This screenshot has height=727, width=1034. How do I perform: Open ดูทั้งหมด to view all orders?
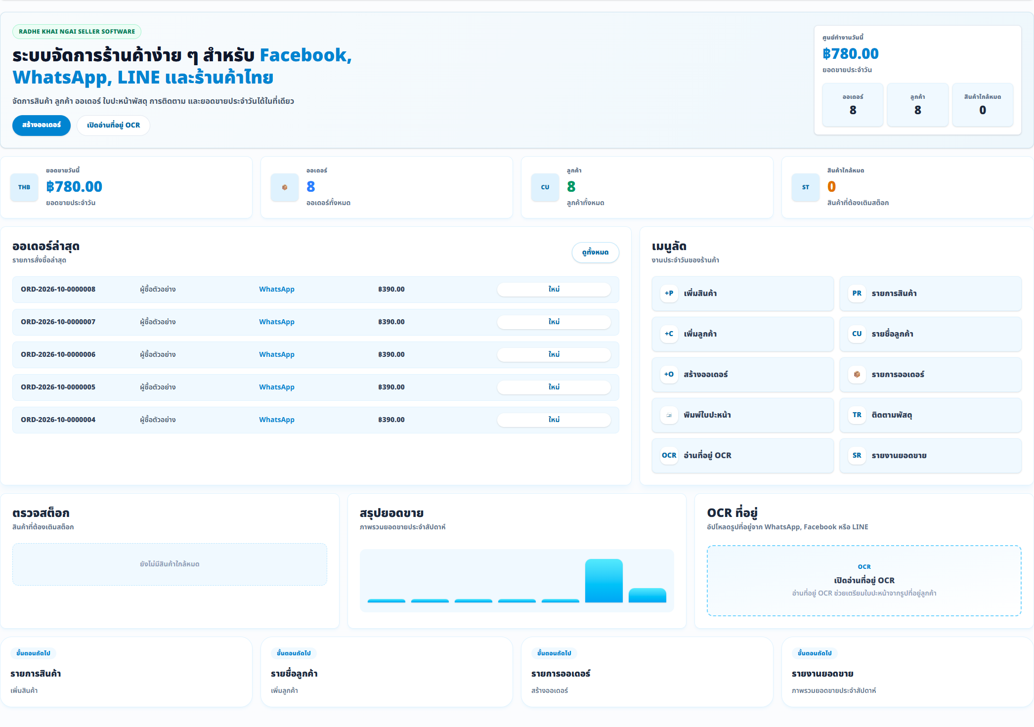[595, 252]
